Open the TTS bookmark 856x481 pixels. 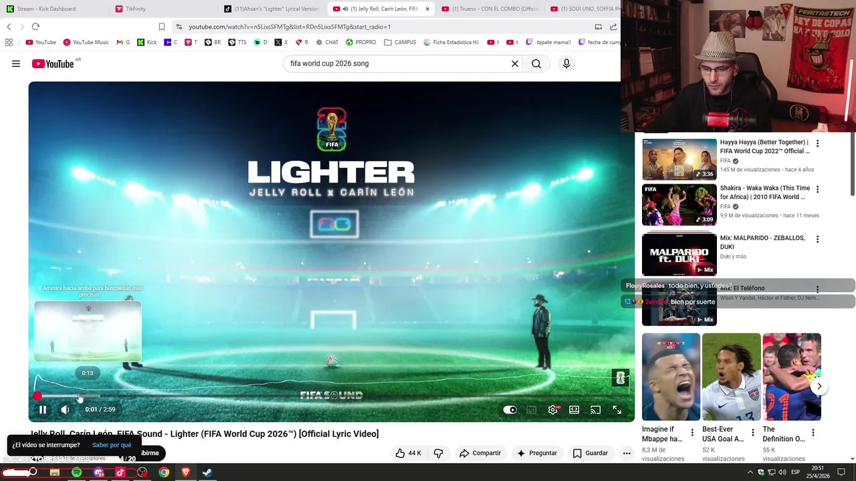(x=237, y=42)
